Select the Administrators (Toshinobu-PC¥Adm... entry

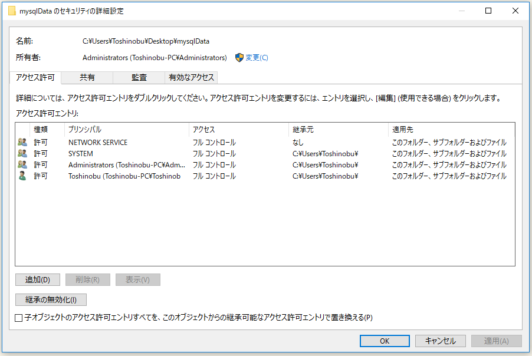pos(127,165)
